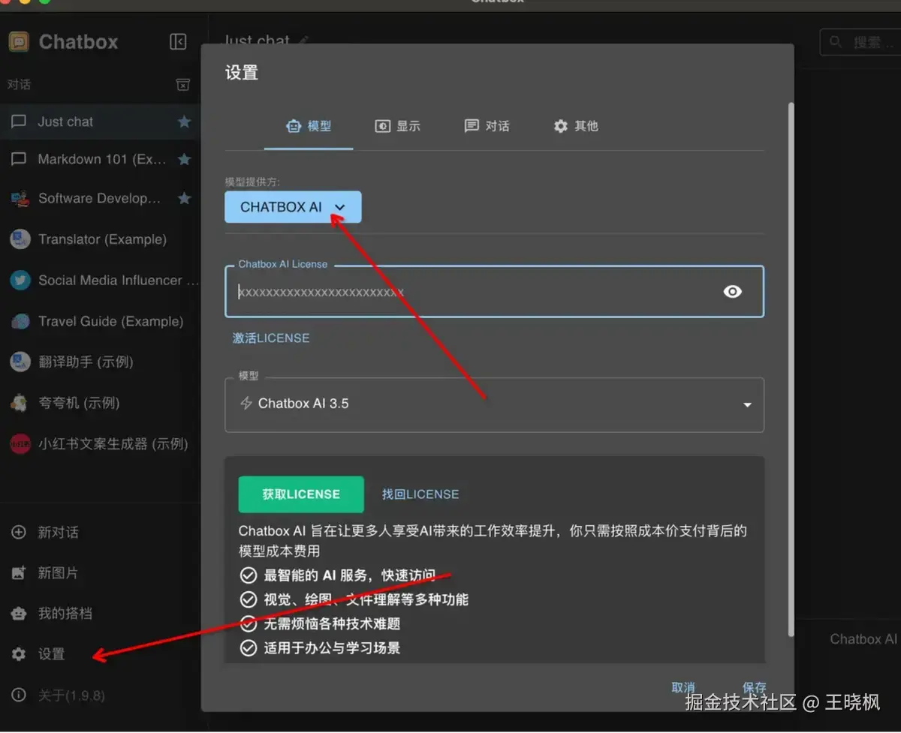Click the search magnifier icon at top right

(836, 42)
